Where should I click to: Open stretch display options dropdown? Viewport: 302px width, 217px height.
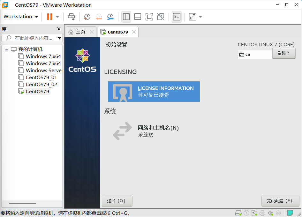tap(200, 17)
